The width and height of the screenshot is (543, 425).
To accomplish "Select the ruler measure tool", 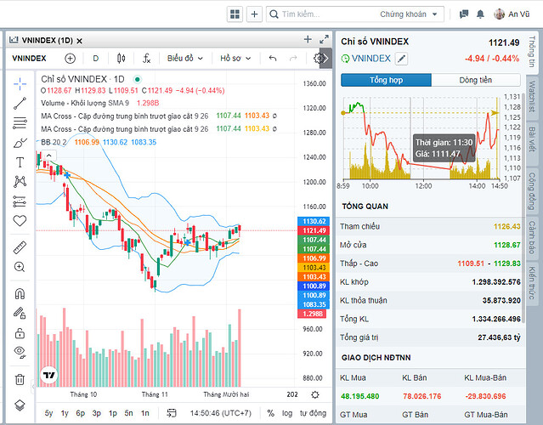I will click(x=20, y=246).
